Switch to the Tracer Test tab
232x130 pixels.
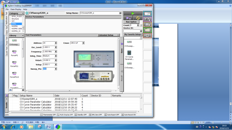[7, 41]
